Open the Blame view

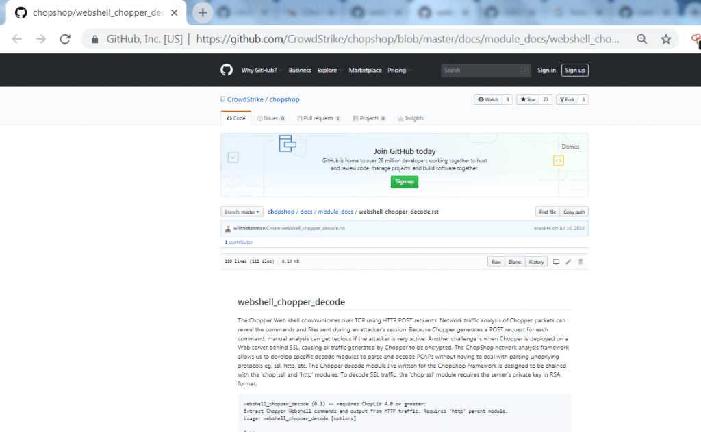click(x=515, y=262)
